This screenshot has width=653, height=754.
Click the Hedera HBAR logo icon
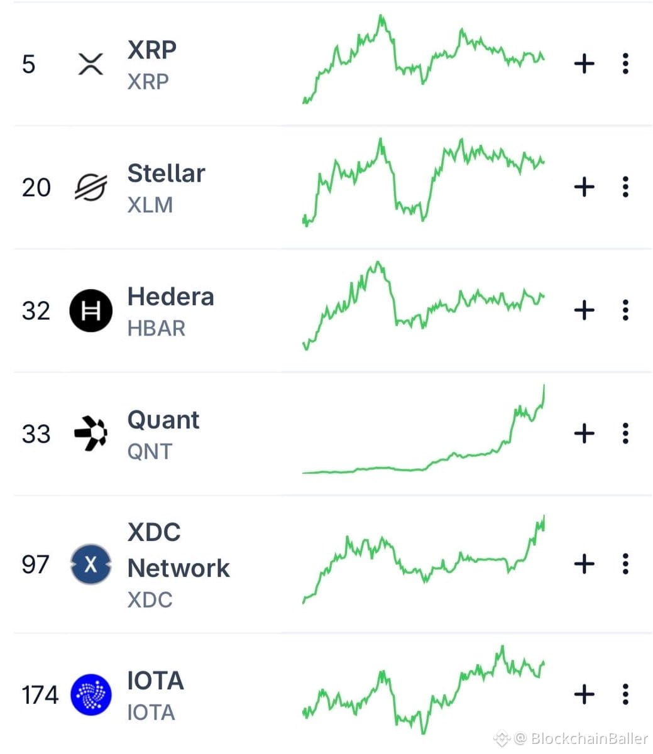(91, 310)
